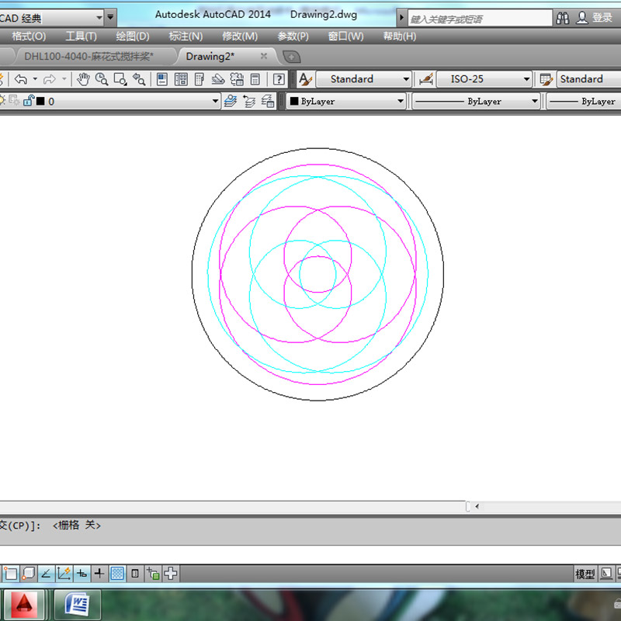Open the 绘图(D) menu
The width and height of the screenshot is (621, 621).
click(x=133, y=36)
